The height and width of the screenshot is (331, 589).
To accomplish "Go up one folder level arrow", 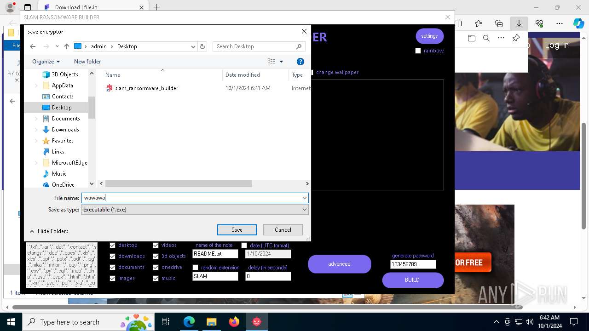I will coord(67,46).
